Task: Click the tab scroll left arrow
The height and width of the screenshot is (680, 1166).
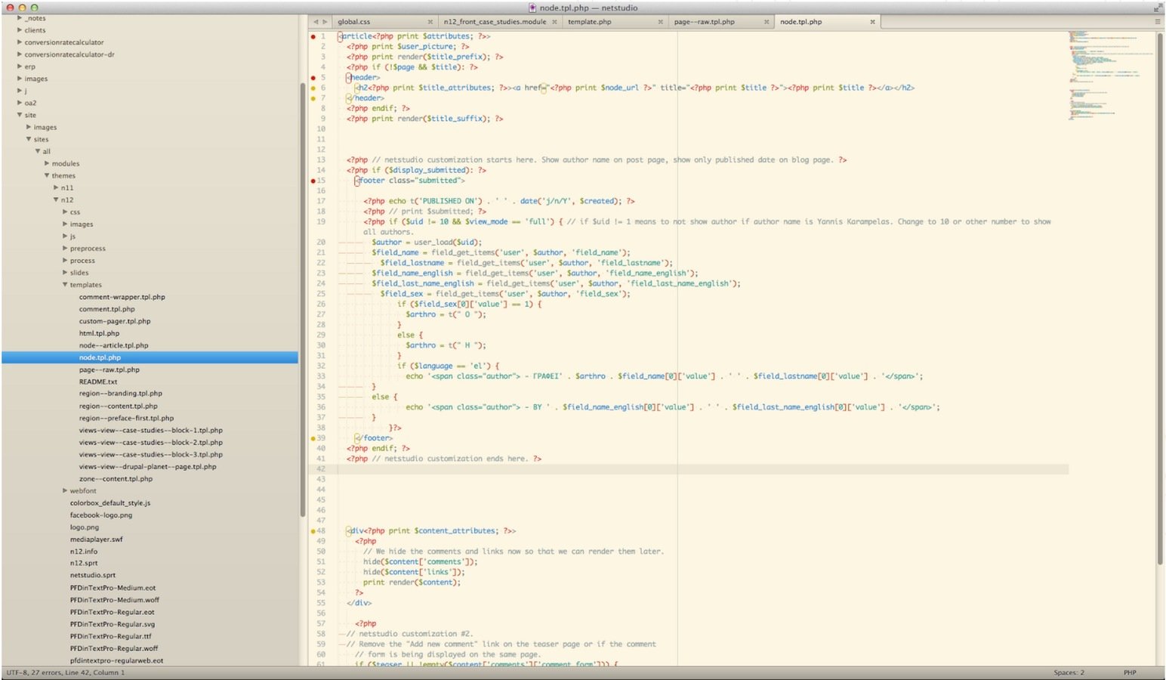Action: point(316,22)
